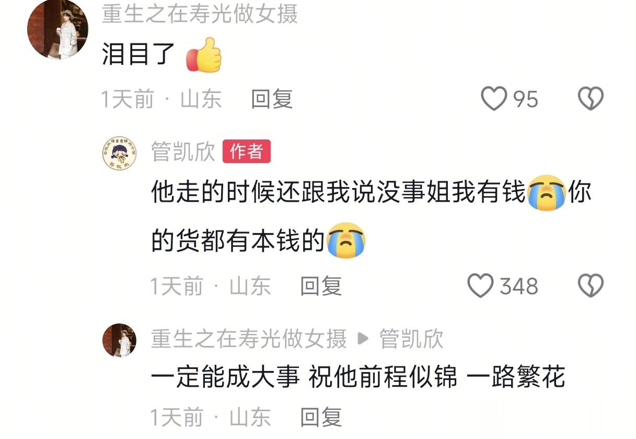Open 重生之在寿光做女摄 name in bottom reply
Screen dimensions: 636x439
point(249,339)
